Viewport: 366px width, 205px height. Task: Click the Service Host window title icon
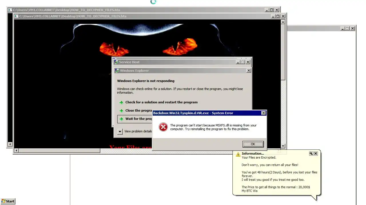tap(116, 62)
